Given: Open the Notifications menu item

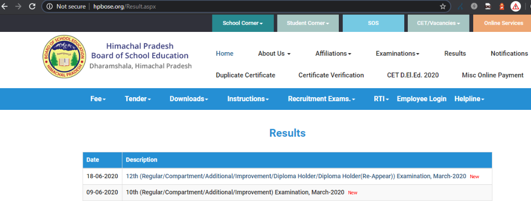Looking at the screenshot, I should pos(509,53).
